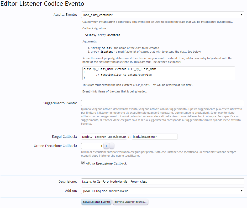
Task: Open the Add-on dropdown
Action: coord(162,191)
